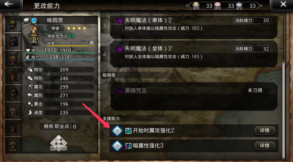Toggle the 开始时属攻强化2 support ability switch
Image resolution: width=293 pixels, height=162 pixels.
pos(117,131)
